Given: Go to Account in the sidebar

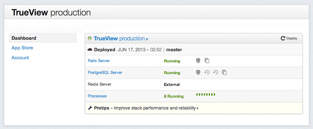Looking at the screenshot, I should tap(20, 58).
